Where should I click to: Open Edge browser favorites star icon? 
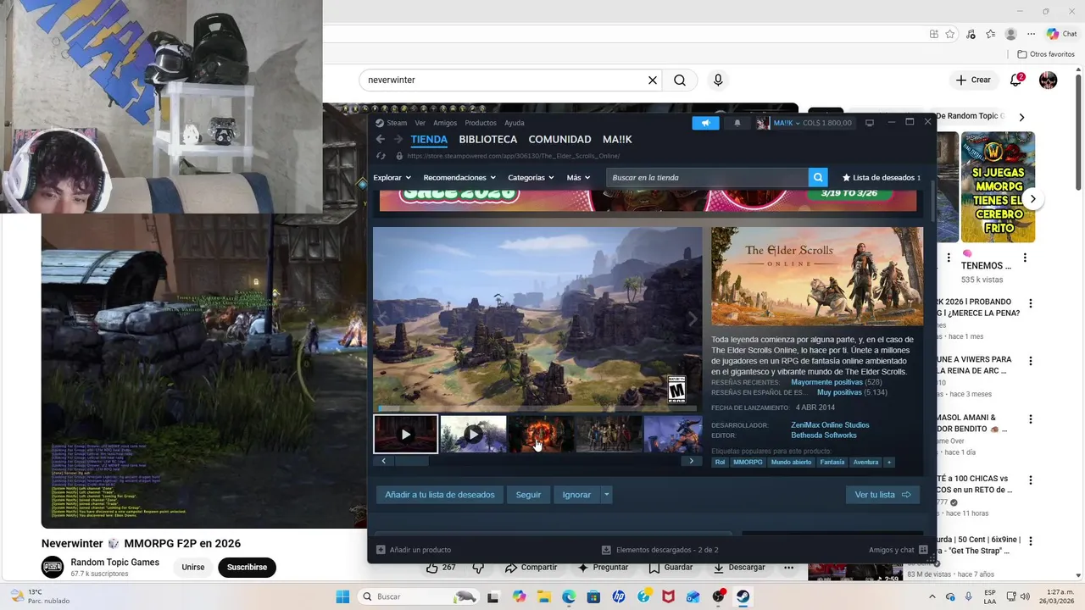990,34
